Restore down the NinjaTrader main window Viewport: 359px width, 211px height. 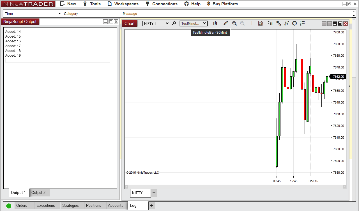click(x=350, y=4)
